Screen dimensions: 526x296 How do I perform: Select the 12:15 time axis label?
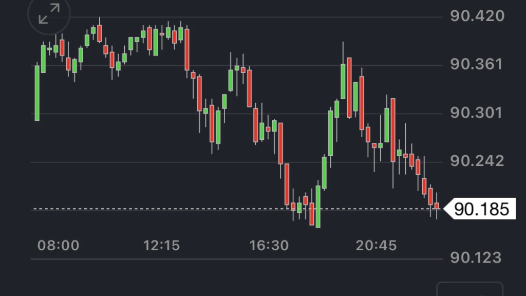(x=162, y=246)
